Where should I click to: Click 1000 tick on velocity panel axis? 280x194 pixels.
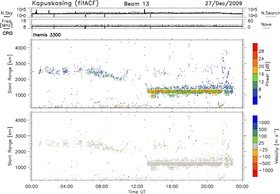[x=21, y=167]
